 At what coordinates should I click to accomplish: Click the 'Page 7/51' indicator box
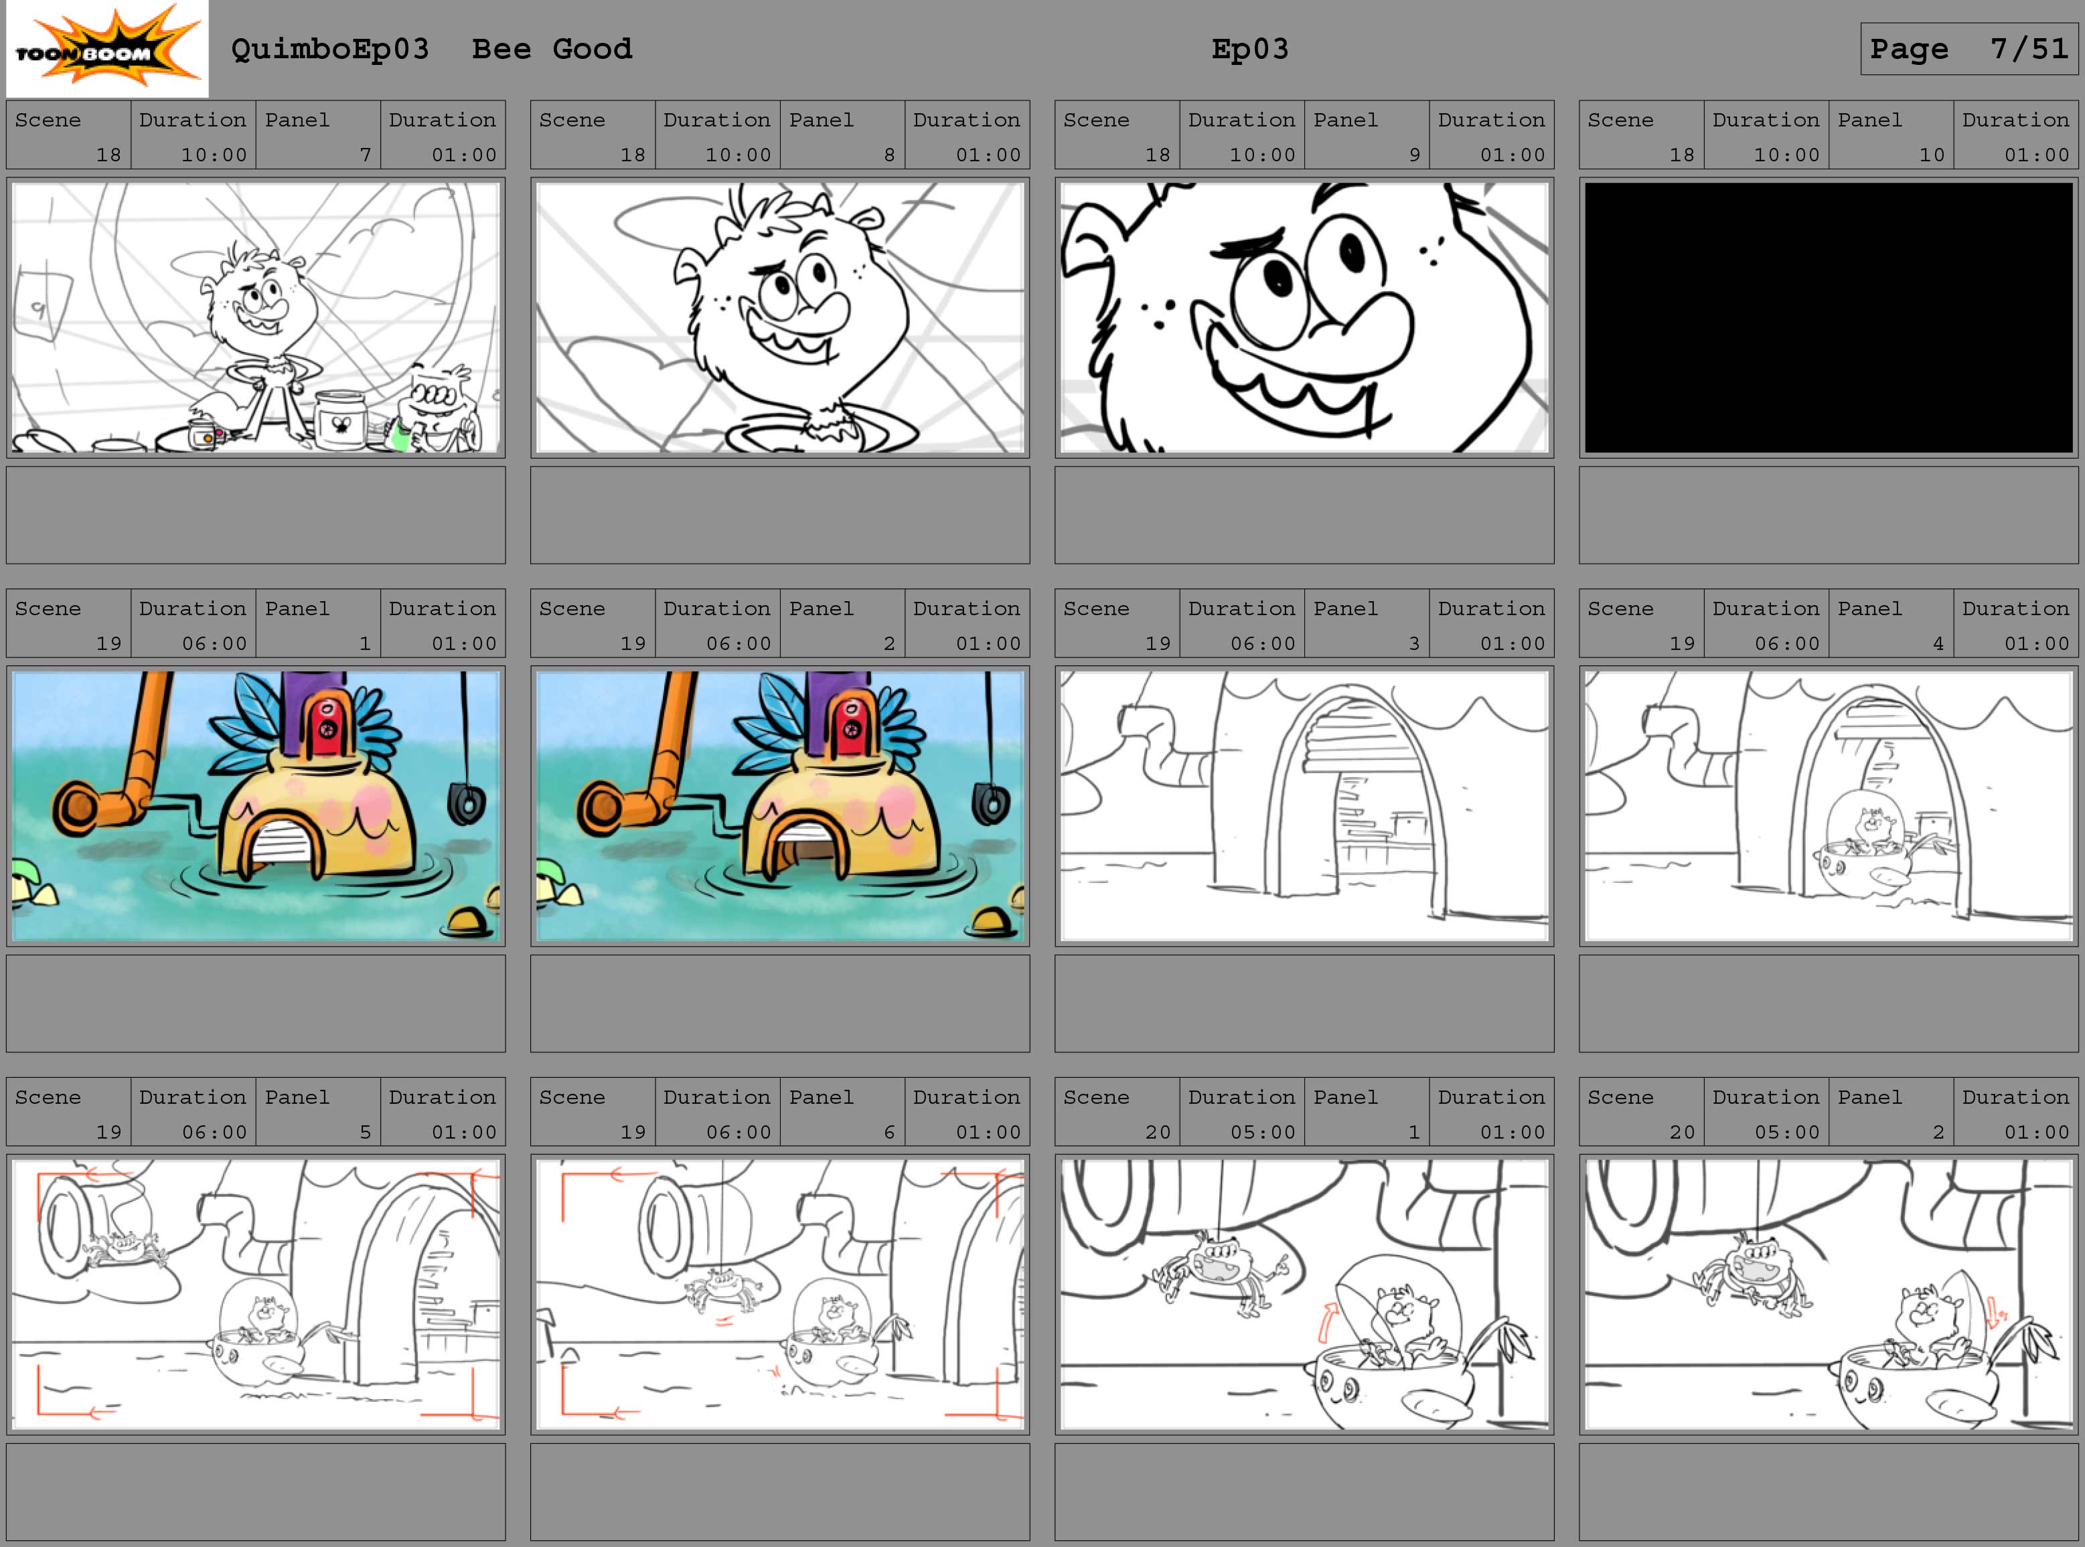[x=1969, y=49]
